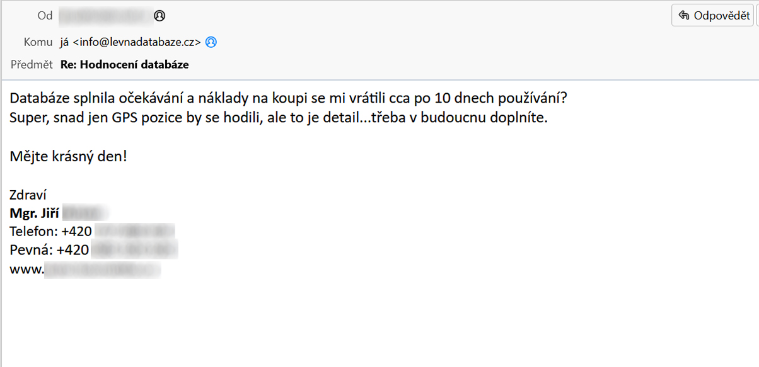Click the Odpovědět reply button
The image size is (759, 367).
tap(712, 16)
